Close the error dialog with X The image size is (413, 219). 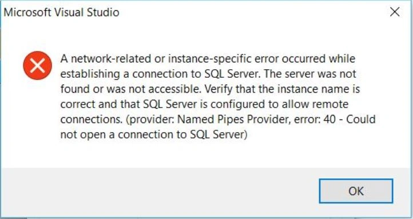pyautogui.click(x=395, y=12)
